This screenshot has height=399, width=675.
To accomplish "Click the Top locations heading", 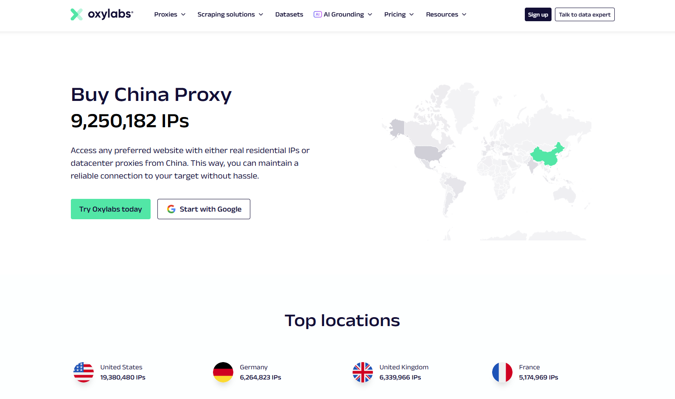I will coord(342,321).
